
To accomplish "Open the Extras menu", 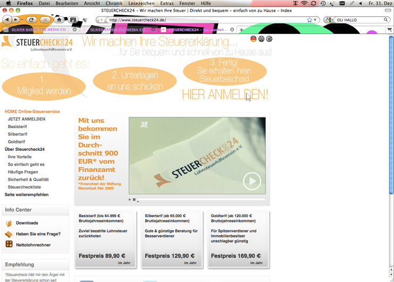I will (167, 3).
